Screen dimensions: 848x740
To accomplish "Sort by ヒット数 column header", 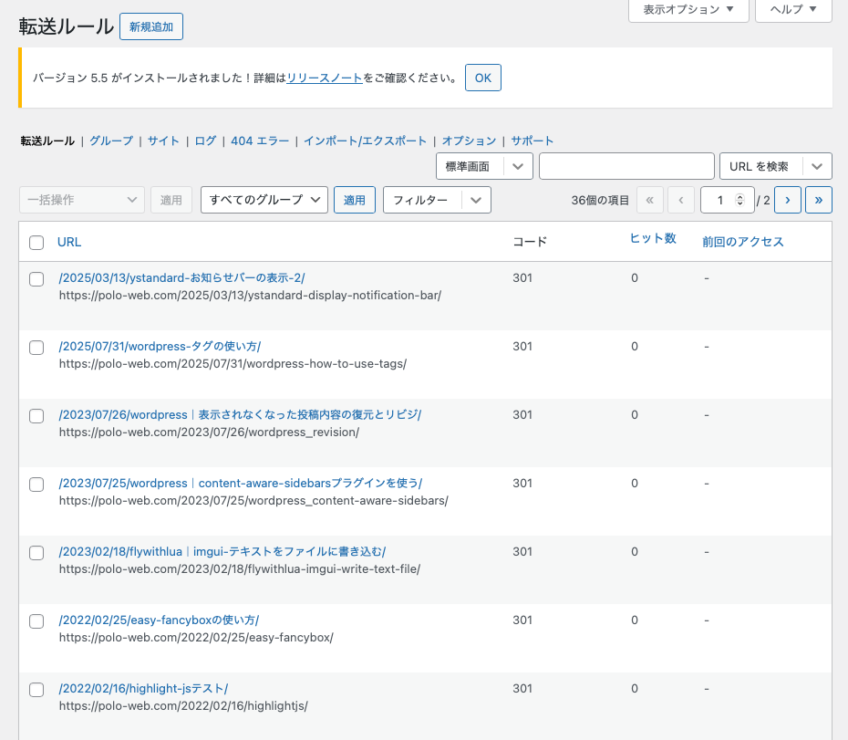I will tap(653, 238).
